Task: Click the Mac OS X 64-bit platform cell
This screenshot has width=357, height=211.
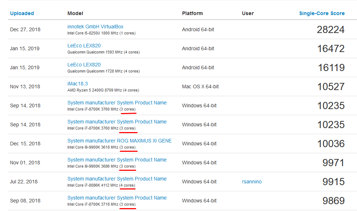Action: (x=200, y=86)
